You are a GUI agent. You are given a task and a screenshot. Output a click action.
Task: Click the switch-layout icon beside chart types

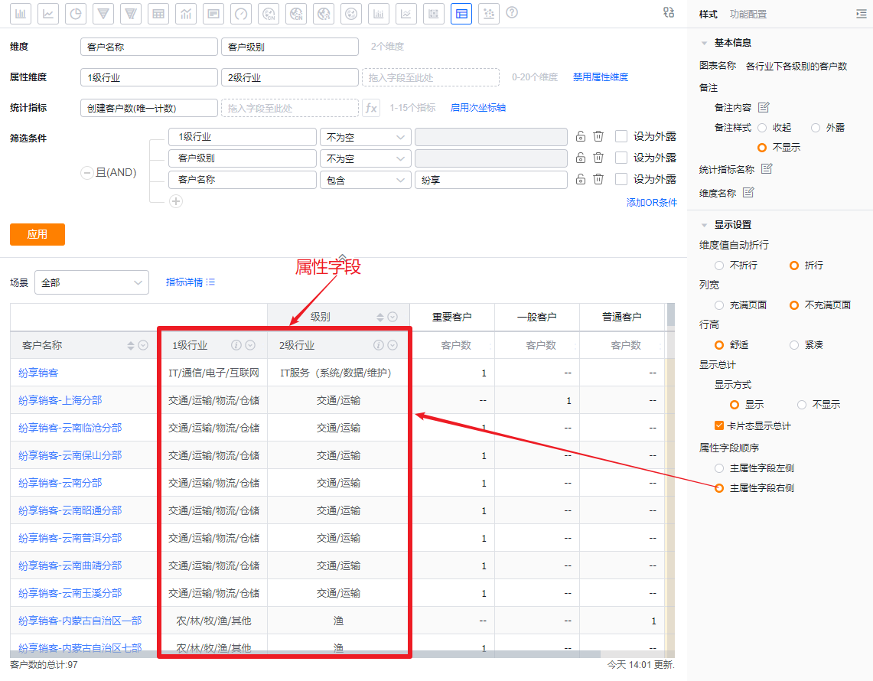669,12
